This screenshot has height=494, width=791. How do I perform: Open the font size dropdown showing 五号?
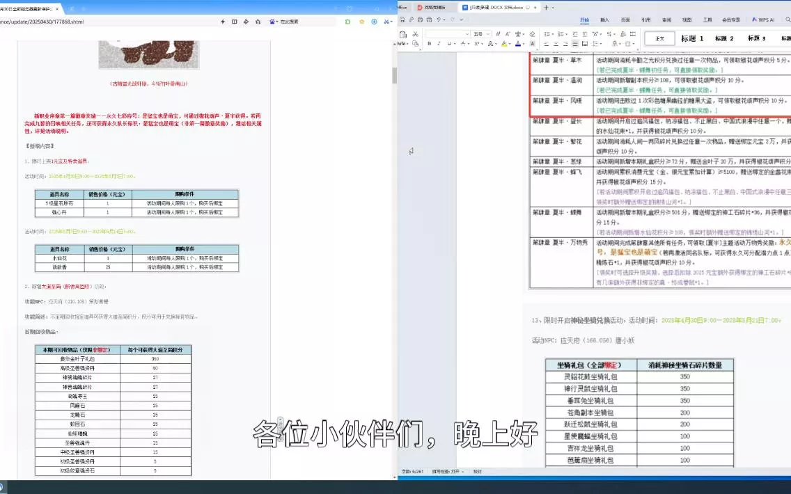point(488,34)
